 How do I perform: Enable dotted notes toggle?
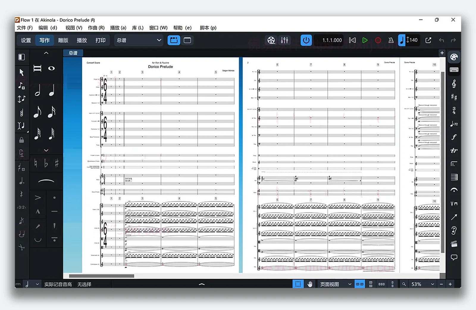coord(21,181)
